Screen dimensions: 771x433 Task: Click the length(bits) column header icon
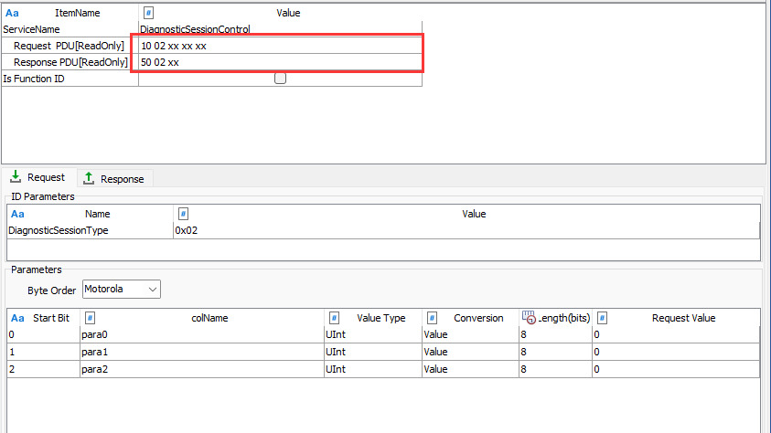pyautogui.click(x=529, y=318)
